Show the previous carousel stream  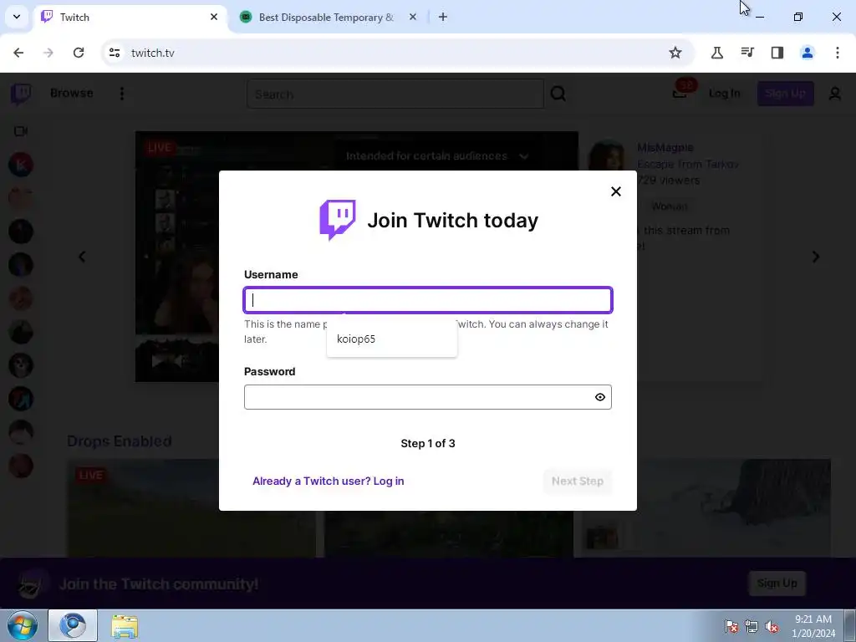[82, 257]
